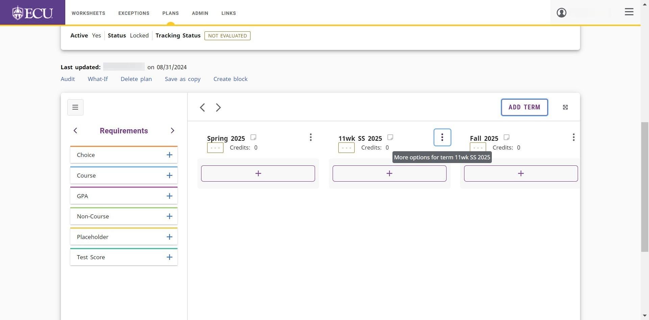Click the ADD TERM button
Screen dimensions: 649x320
click(x=524, y=107)
